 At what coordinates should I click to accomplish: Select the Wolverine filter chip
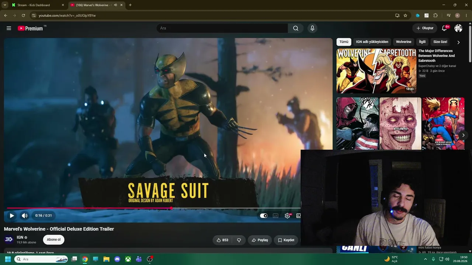point(403,42)
